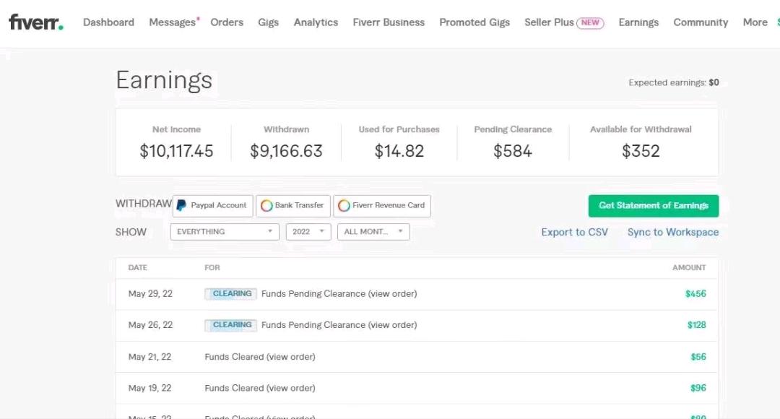Open the May 21 Funds Cleared order
The image size is (780, 419).
pyautogui.click(x=290, y=357)
